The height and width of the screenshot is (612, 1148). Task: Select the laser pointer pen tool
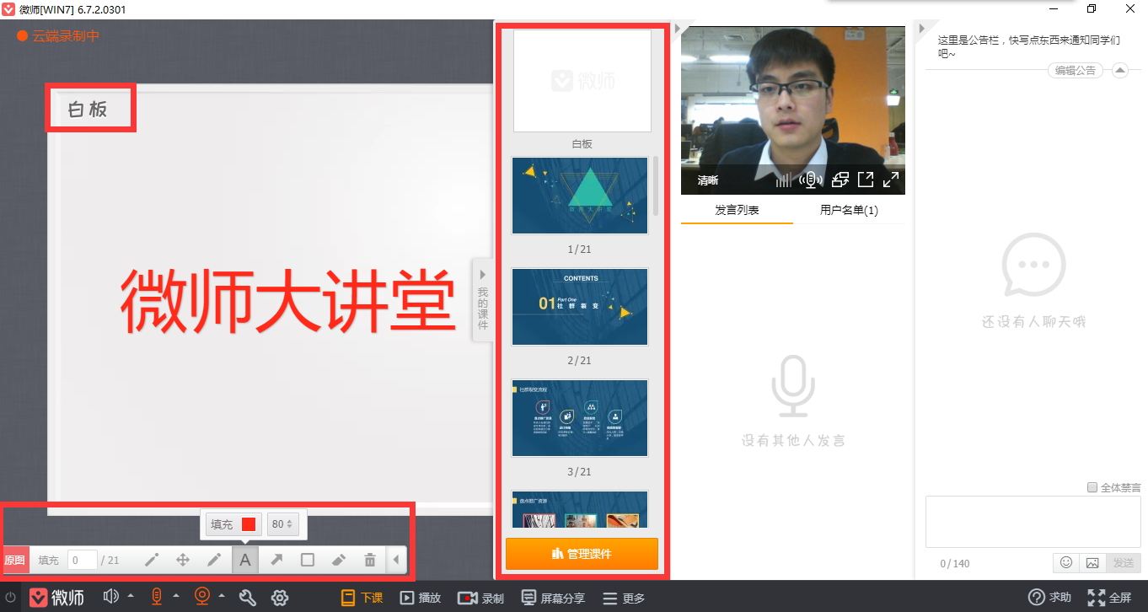152,560
